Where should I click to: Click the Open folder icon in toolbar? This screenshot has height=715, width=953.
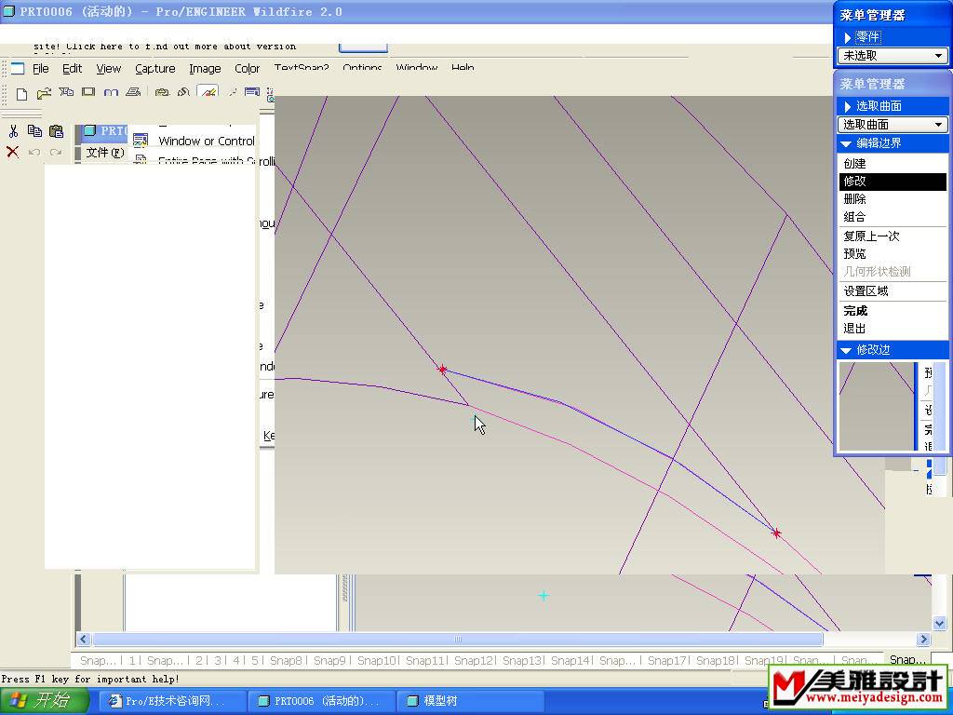44,94
